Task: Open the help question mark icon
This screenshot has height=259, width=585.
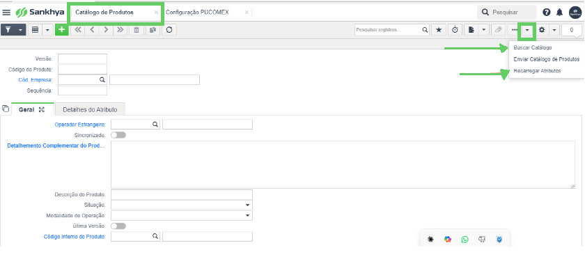Action: click(x=547, y=13)
